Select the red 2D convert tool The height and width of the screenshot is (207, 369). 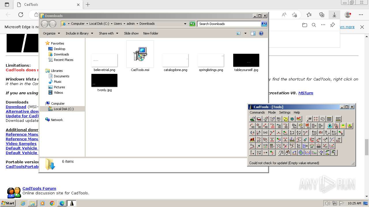click(x=272, y=126)
